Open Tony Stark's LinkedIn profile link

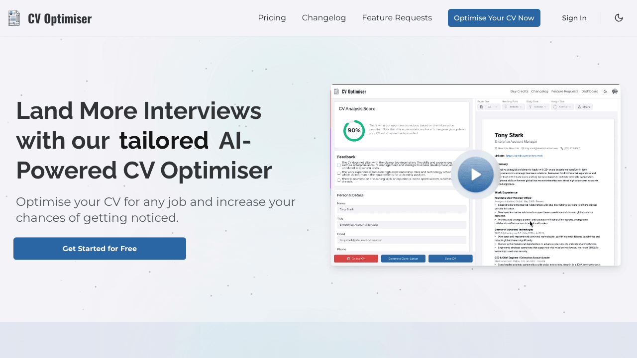pyautogui.click(x=525, y=155)
